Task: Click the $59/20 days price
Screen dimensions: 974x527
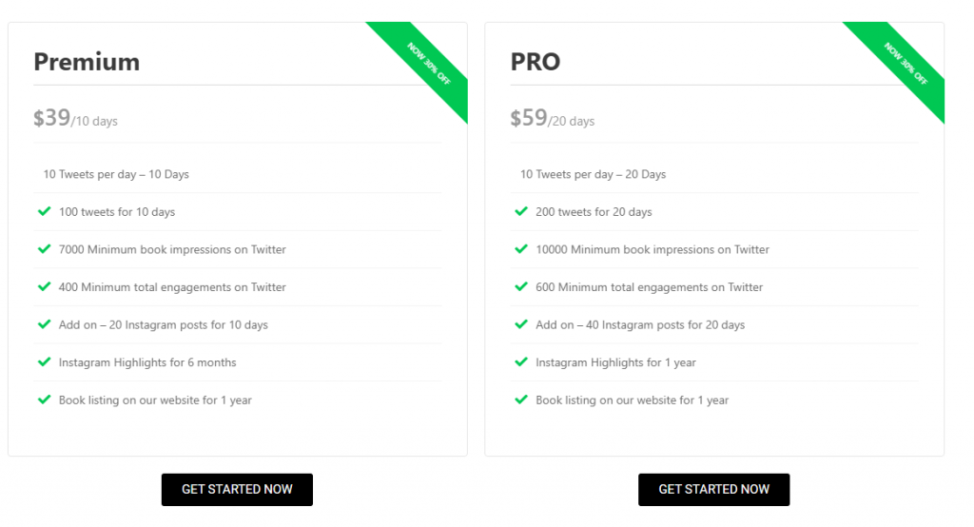Action: (553, 118)
